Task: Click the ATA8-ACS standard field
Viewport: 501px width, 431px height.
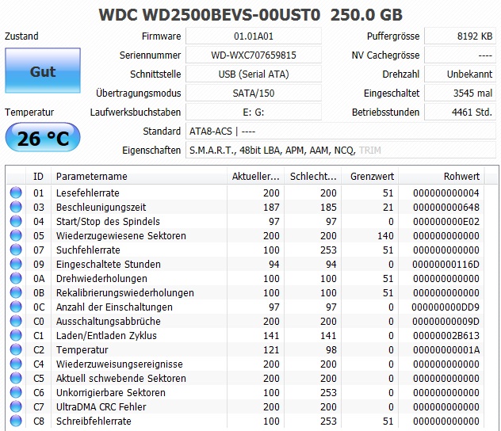Action: click(x=341, y=132)
